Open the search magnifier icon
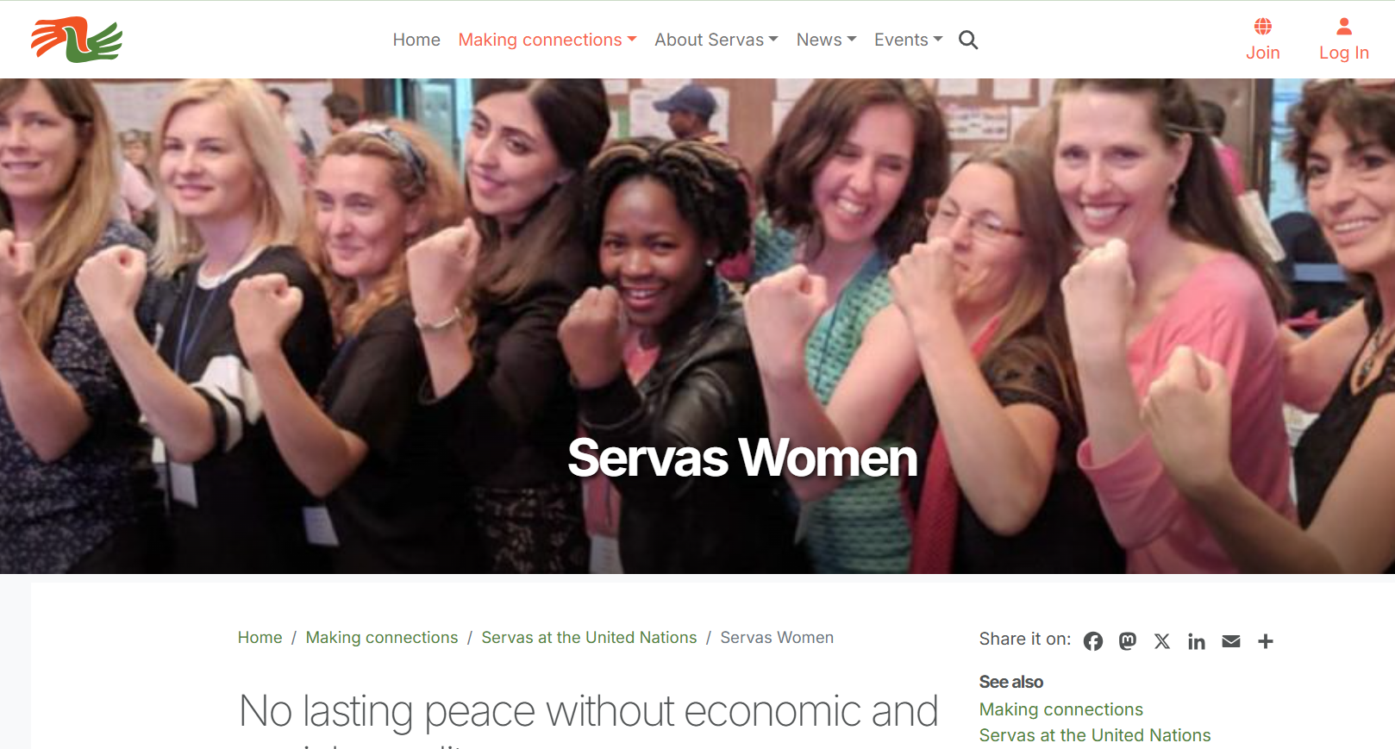This screenshot has width=1395, height=749. tap(968, 40)
